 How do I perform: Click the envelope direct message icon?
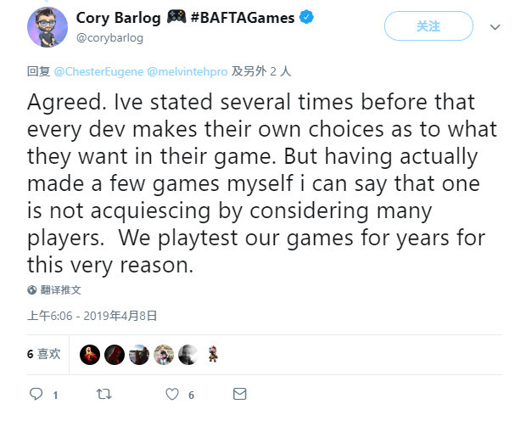[240, 395]
